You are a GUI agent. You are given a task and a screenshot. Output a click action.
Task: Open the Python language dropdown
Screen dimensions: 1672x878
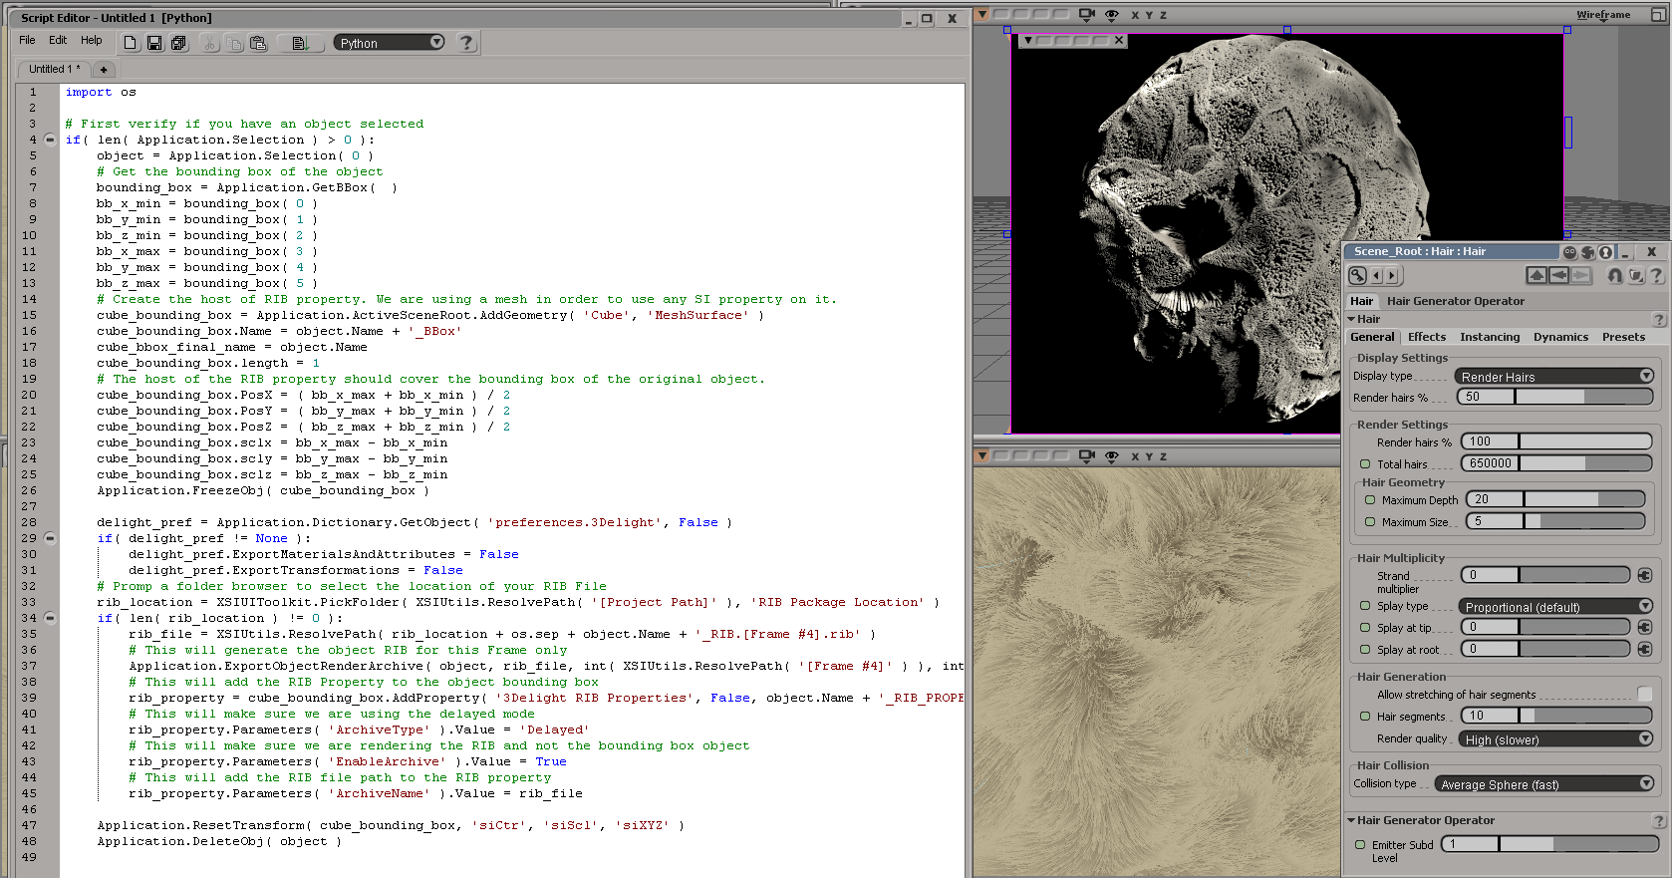click(389, 43)
